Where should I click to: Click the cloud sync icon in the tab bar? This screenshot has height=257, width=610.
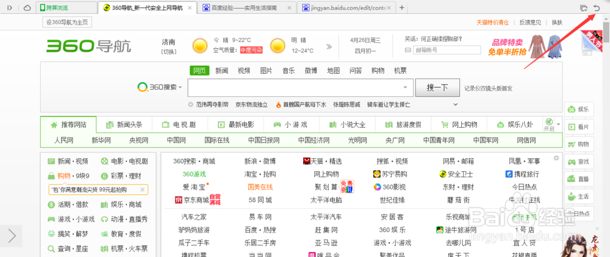coord(27,7)
